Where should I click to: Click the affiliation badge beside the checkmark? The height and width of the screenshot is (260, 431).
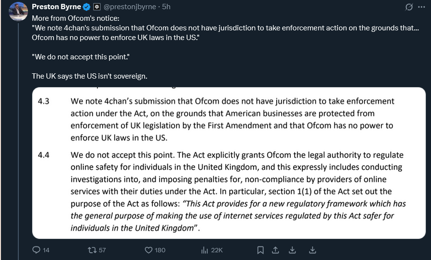(96, 7)
